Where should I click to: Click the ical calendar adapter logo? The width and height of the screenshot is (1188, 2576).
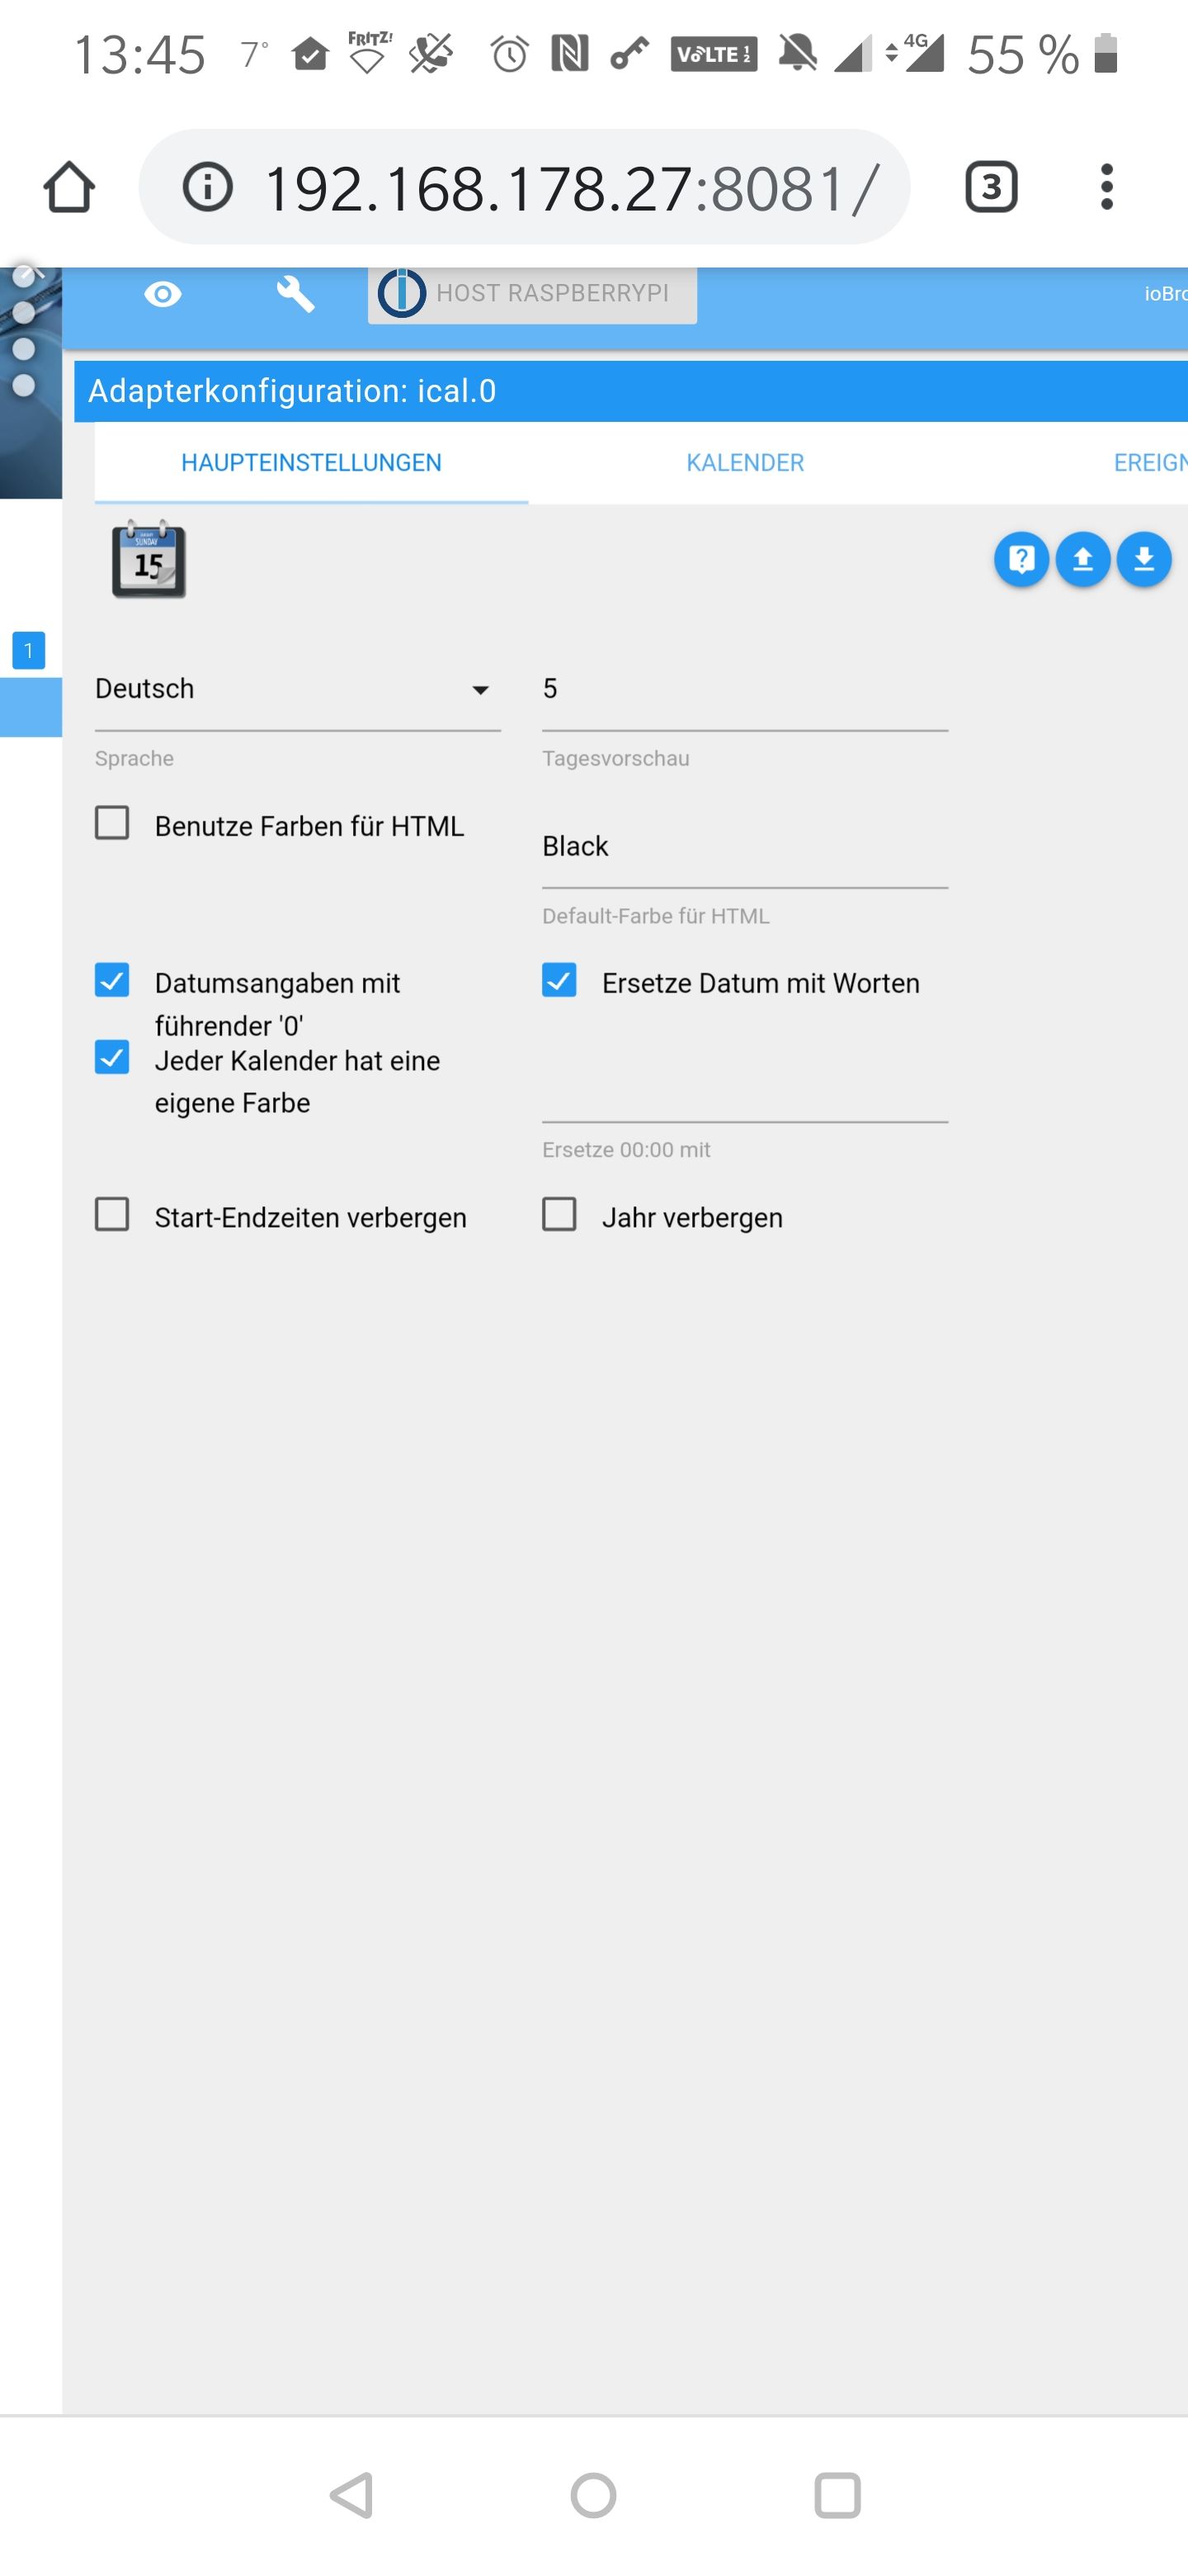coord(148,560)
